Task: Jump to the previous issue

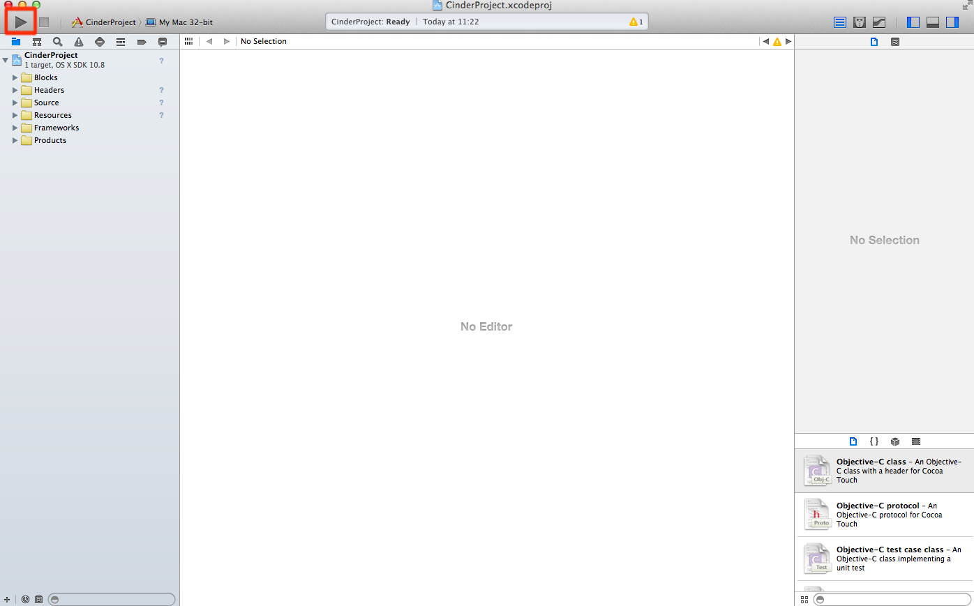Action: pyautogui.click(x=766, y=41)
